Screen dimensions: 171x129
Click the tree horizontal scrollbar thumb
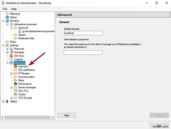pos(27,117)
